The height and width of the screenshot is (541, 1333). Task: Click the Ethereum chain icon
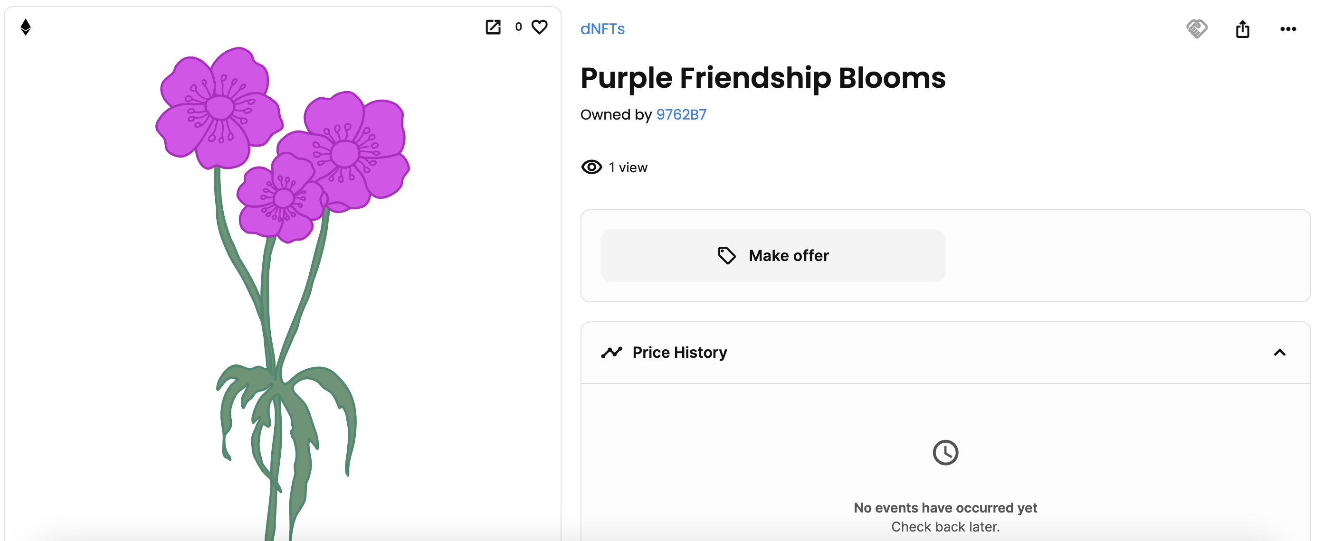[25, 27]
